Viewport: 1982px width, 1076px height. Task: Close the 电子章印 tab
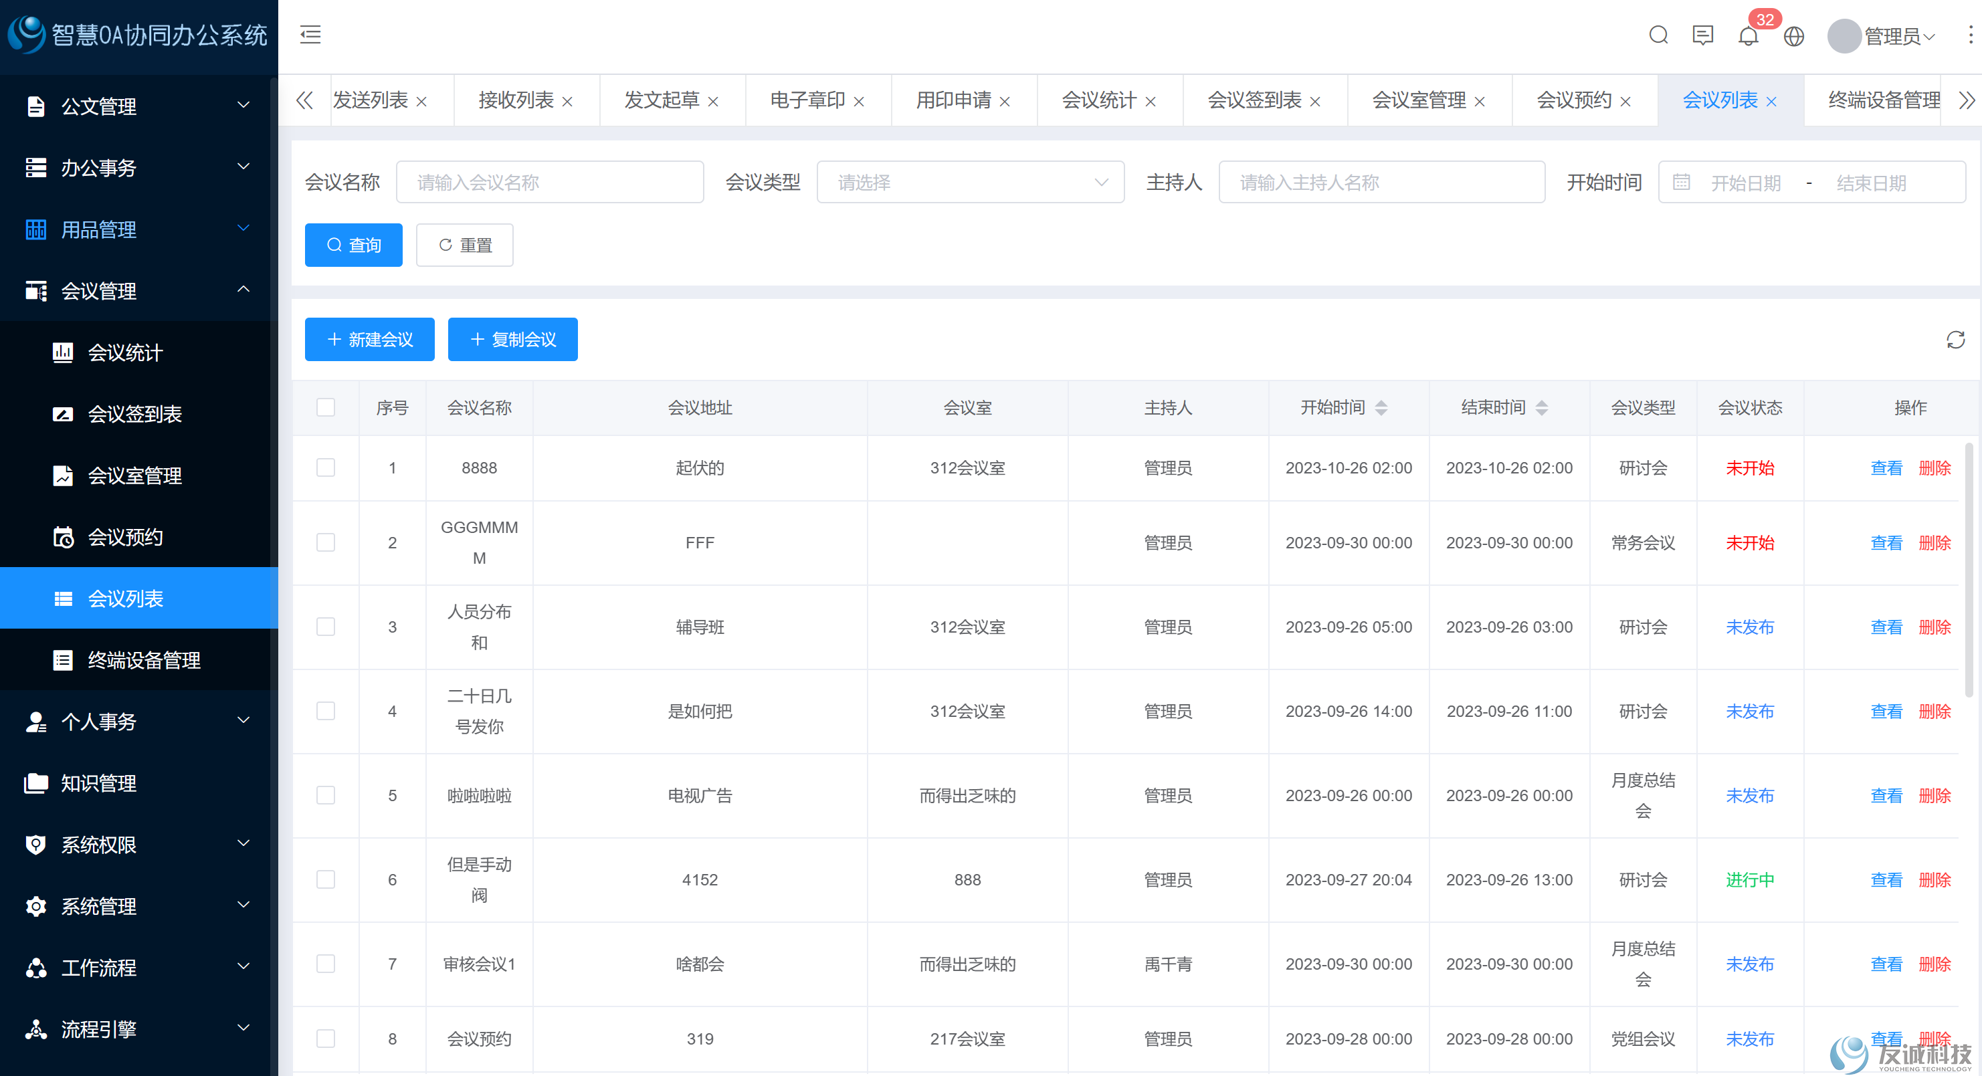[859, 102]
